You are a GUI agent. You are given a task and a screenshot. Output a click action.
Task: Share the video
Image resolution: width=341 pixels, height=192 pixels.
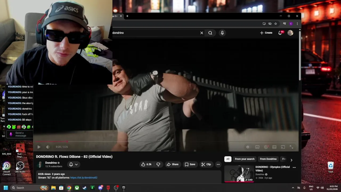[173, 165]
